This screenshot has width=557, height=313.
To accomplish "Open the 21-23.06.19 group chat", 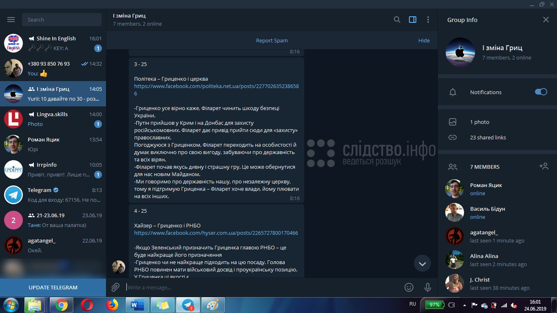I will (x=53, y=220).
